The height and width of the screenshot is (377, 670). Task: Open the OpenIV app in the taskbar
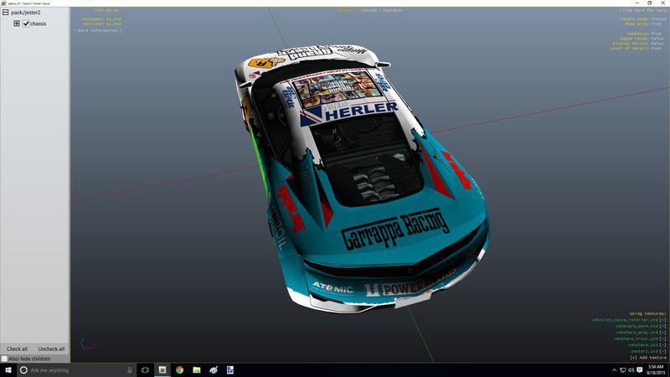(162, 370)
